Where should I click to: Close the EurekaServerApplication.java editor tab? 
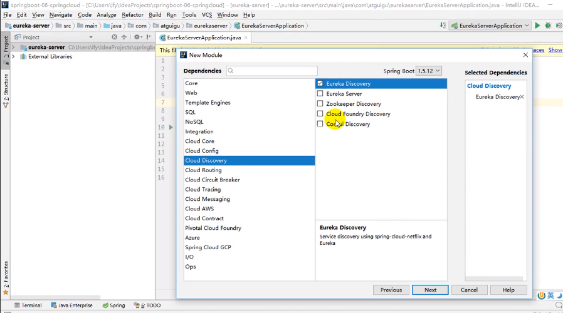[246, 38]
